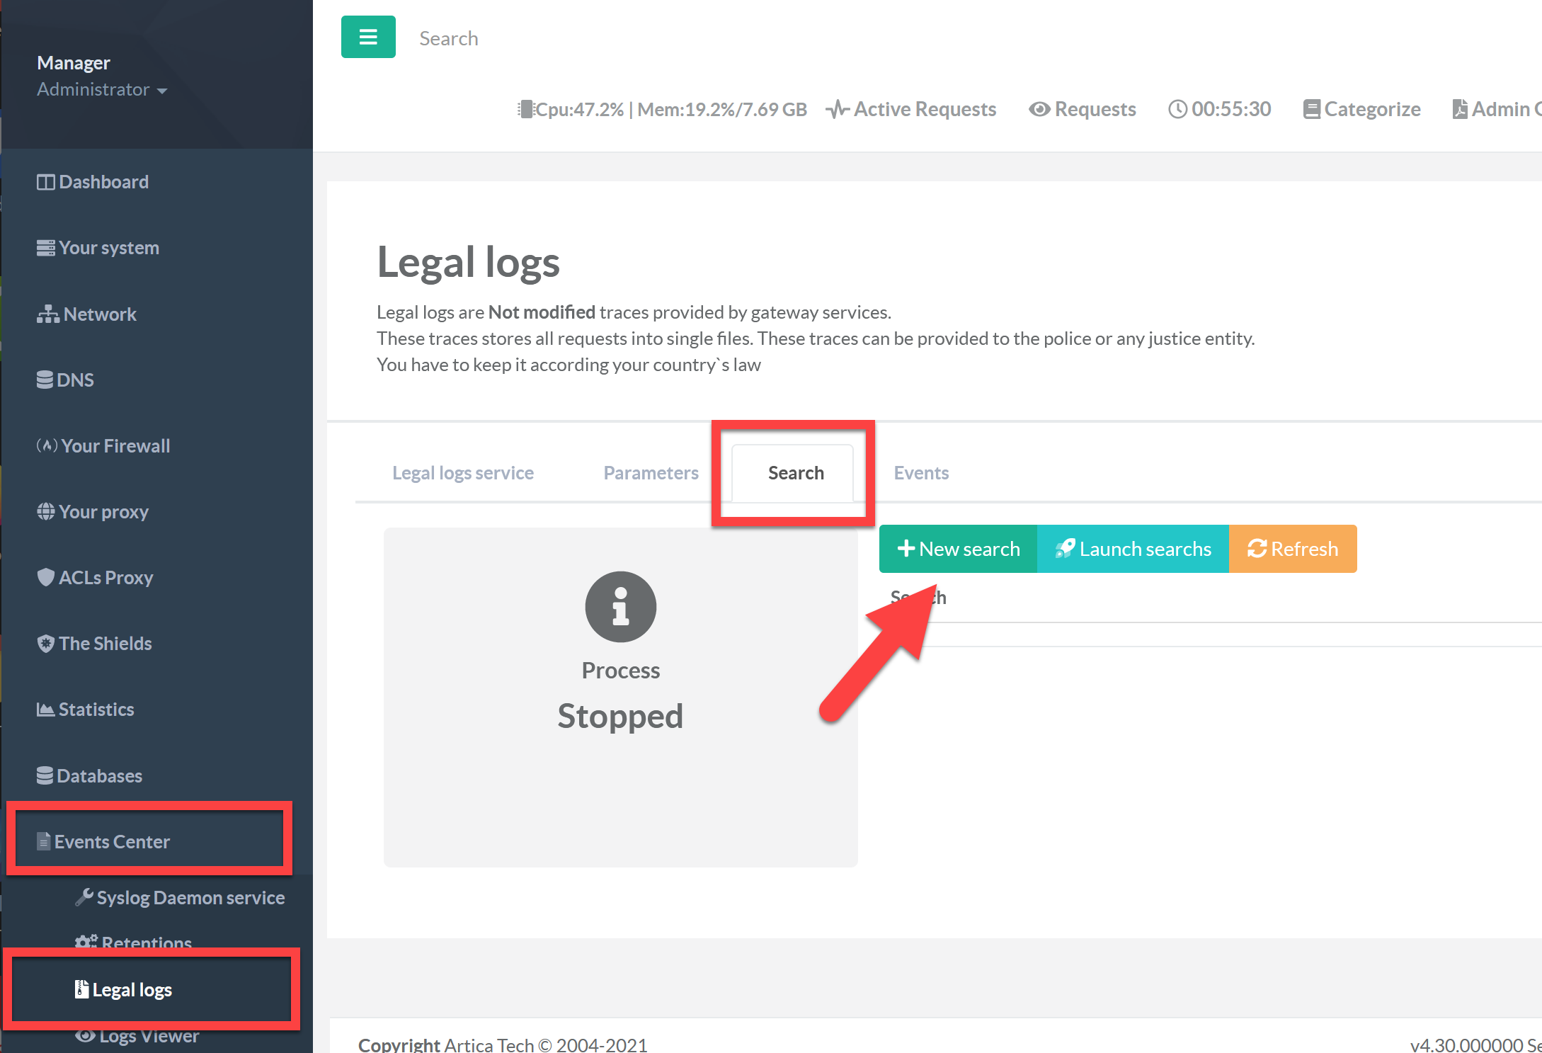Image resolution: width=1542 pixels, height=1053 pixels.
Task: Open the Network sidebar section
Action: click(86, 314)
